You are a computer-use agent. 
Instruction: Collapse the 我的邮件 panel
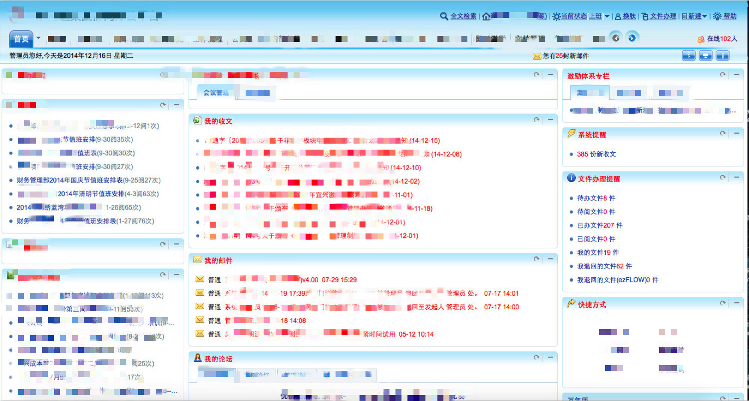coord(550,259)
